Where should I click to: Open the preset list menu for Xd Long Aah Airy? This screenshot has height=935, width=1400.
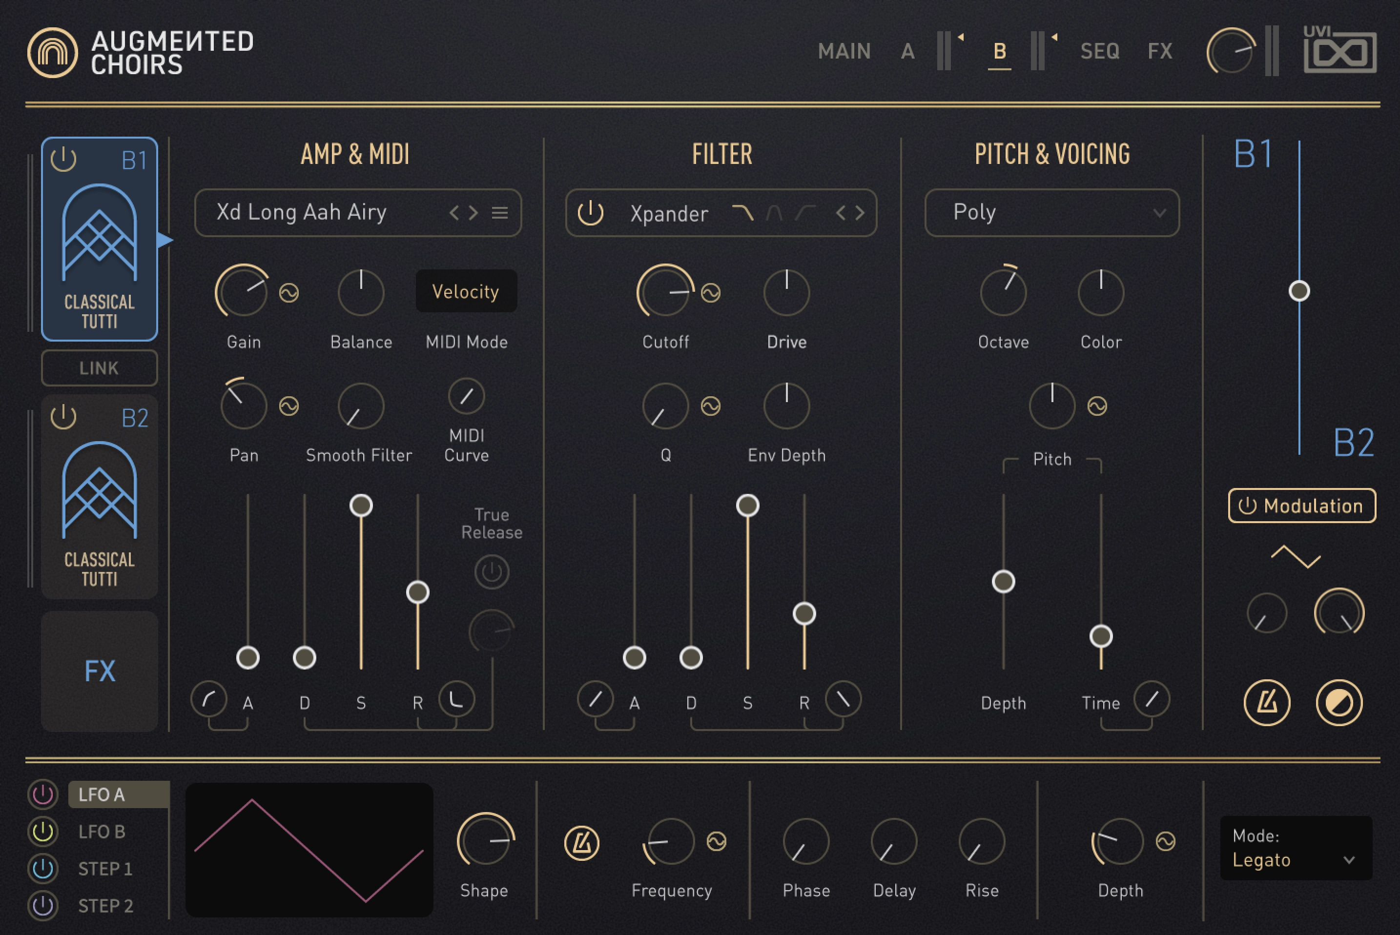coord(500,213)
